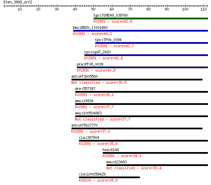Open the xla:397904 gene link
Screen dimensions: 211x185
[x=89, y=137]
